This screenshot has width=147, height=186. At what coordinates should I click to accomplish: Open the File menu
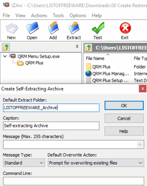(x=6, y=15)
